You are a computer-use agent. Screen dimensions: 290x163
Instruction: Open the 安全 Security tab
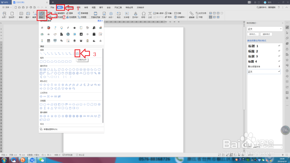pos(108,8)
